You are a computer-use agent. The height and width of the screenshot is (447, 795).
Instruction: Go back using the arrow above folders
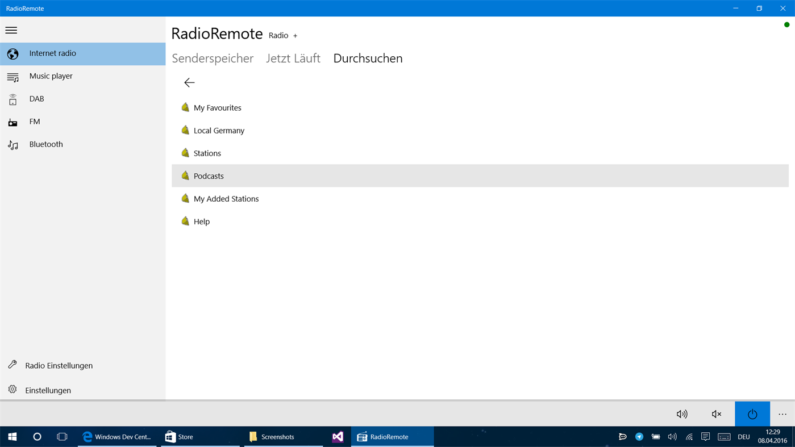coord(189,82)
